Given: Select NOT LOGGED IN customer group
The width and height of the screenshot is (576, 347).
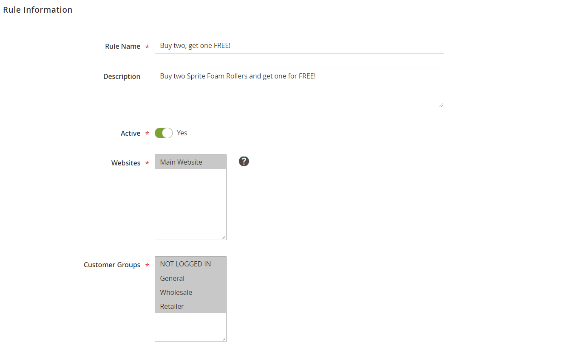Looking at the screenshot, I should point(190,264).
